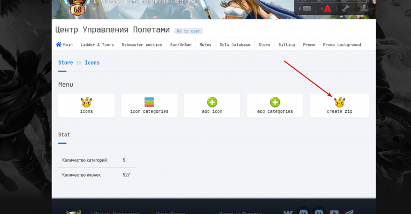Click the 'add icon' card label
This screenshot has height=214, width=411.
(212, 111)
